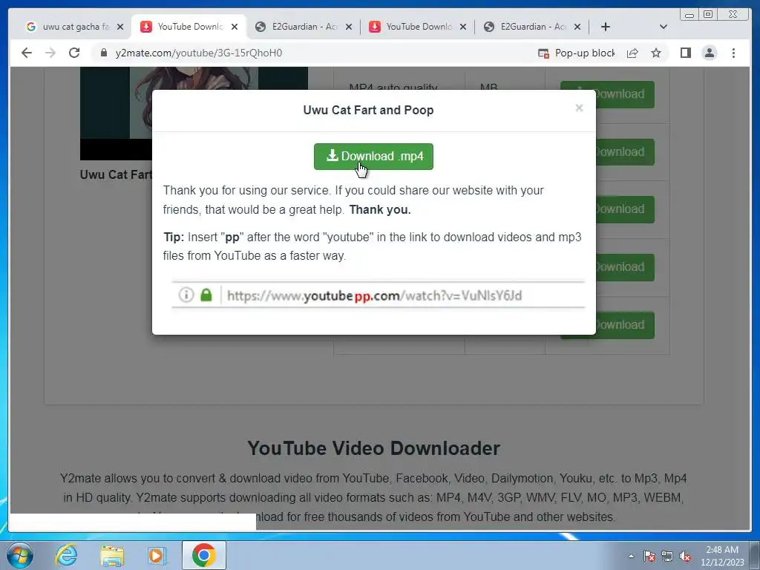Viewport: 760px width, 570px height.
Task: Open the clock showing 2:48 AM
Action: click(722, 556)
